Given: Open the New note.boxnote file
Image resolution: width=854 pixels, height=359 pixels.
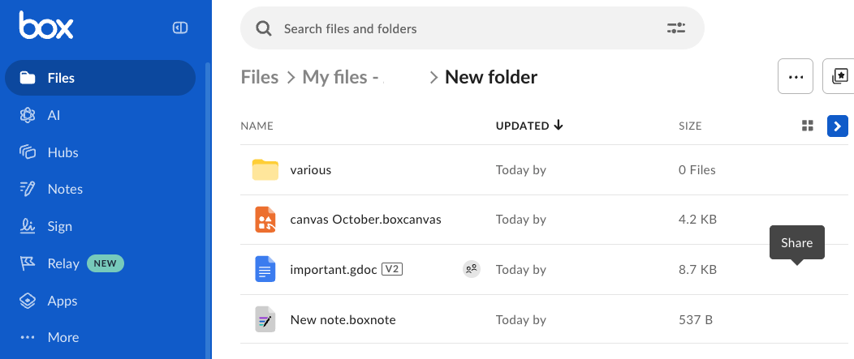Looking at the screenshot, I should (343, 319).
